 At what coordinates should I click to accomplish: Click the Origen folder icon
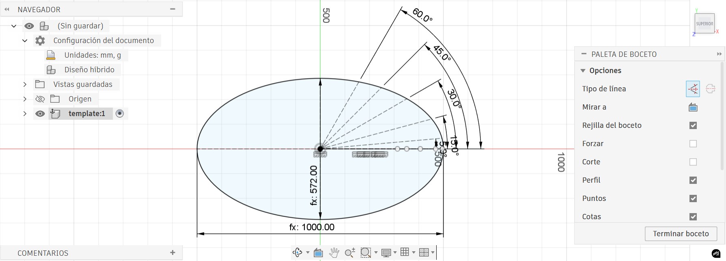point(55,99)
